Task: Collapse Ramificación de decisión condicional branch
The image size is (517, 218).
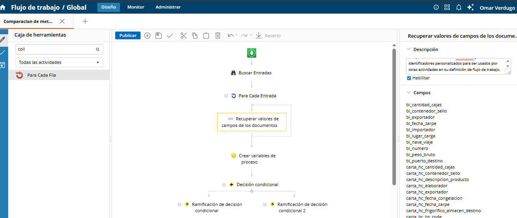Action: (179, 204)
